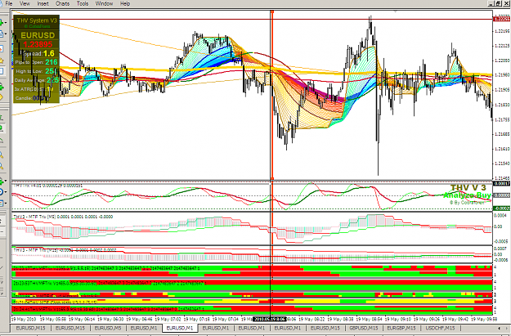Click the red 1.23895 price readout
511x336 pixels.
point(38,44)
